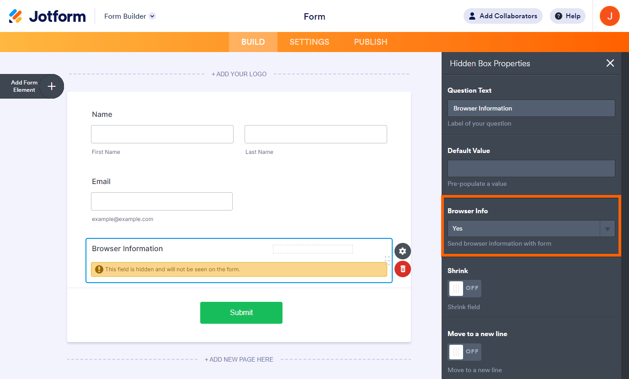Screen dimensions: 629x379
Task: Click + ADD NEW PAGE HERE link
Action: point(239,359)
